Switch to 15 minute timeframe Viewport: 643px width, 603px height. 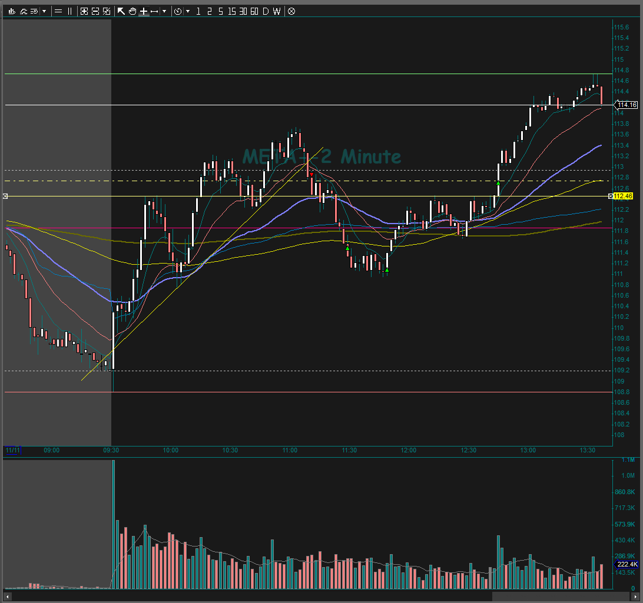tap(232, 11)
